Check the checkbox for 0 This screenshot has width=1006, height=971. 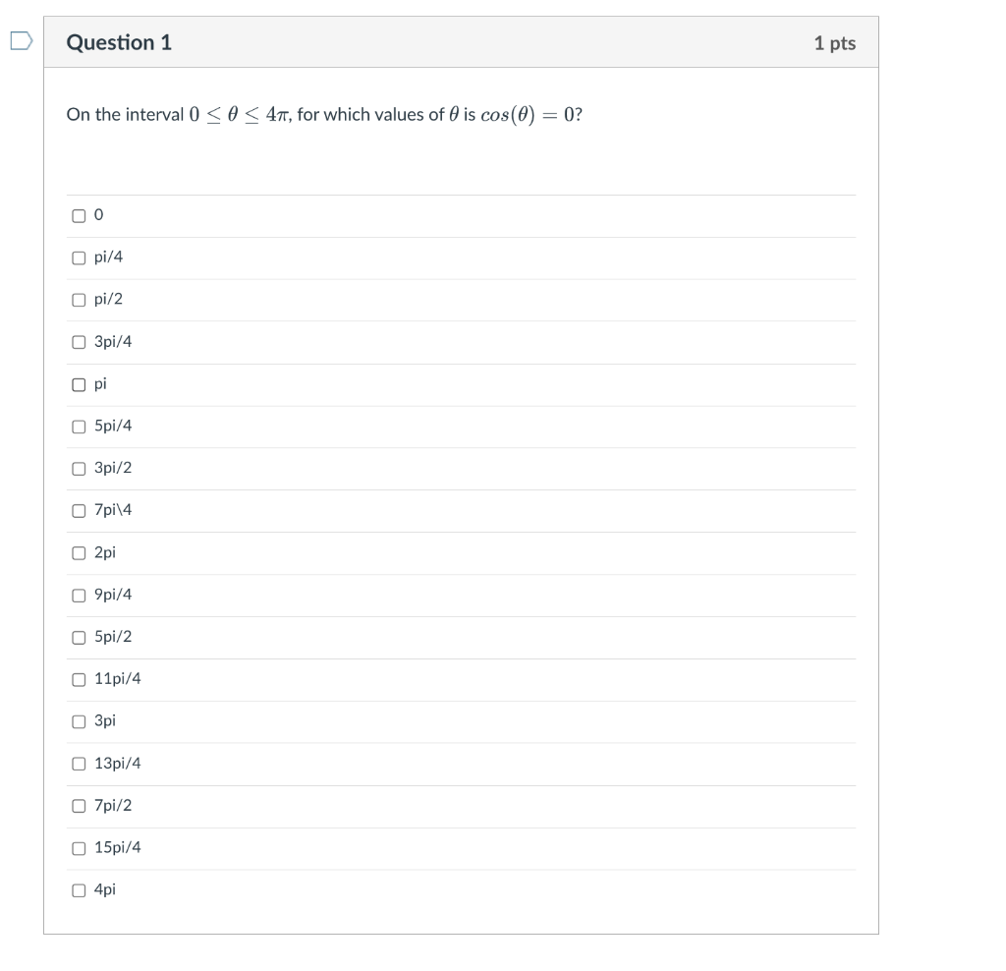pyautogui.click(x=79, y=214)
